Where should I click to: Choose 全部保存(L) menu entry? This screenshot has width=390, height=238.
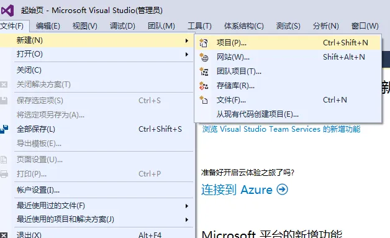point(96,129)
